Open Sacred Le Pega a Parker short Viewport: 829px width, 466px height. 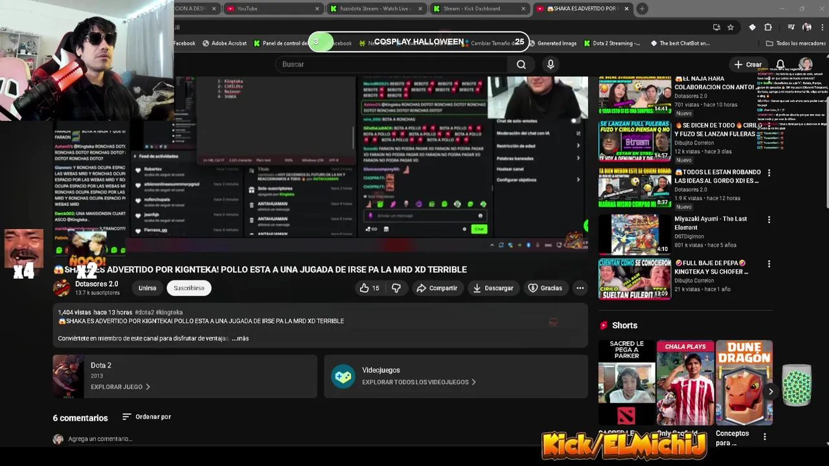[x=626, y=383]
